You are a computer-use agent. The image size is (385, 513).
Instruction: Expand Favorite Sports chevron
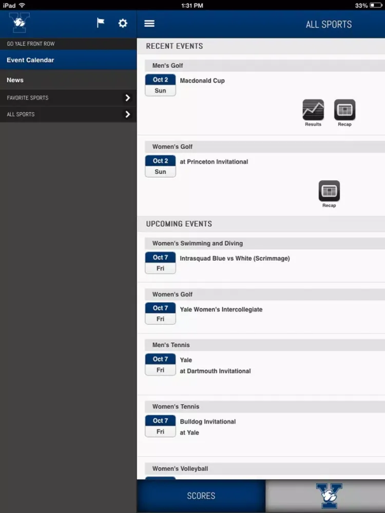click(x=128, y=98)
